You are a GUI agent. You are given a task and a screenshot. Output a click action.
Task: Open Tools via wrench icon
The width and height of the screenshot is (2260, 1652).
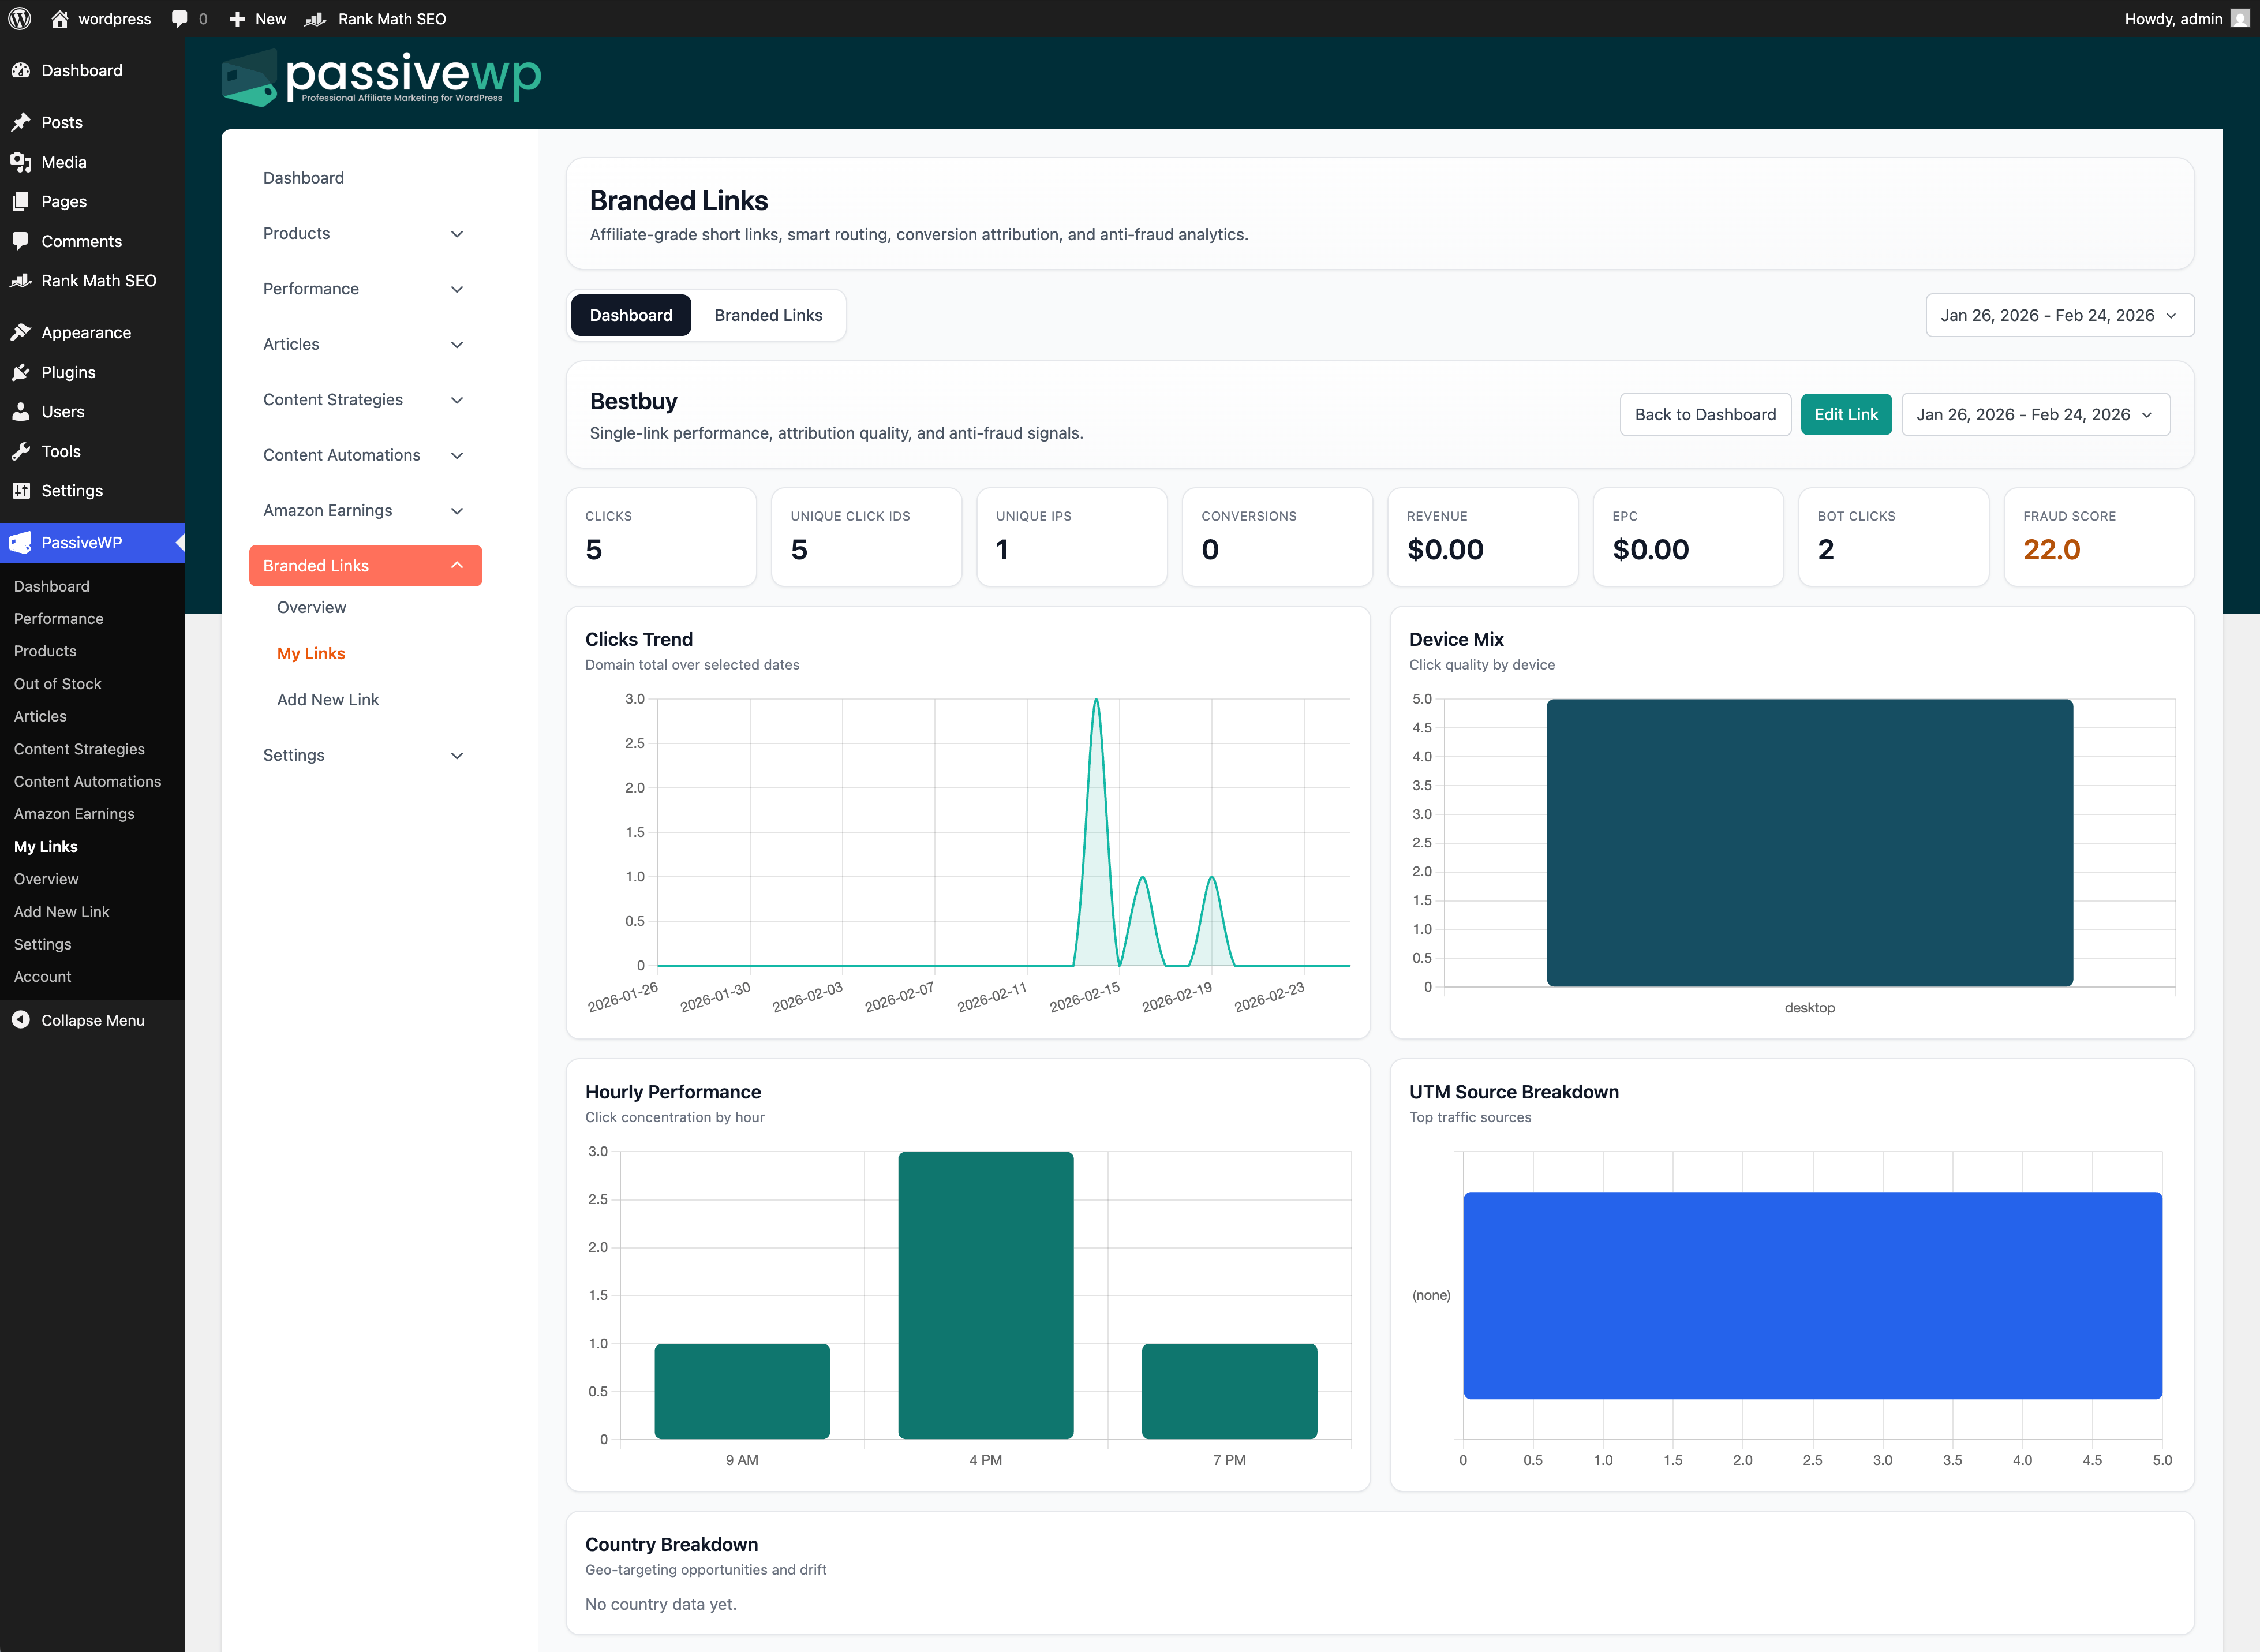21,451
